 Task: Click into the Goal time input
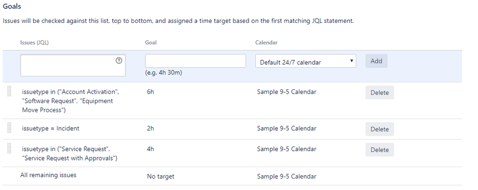point(195,61)
